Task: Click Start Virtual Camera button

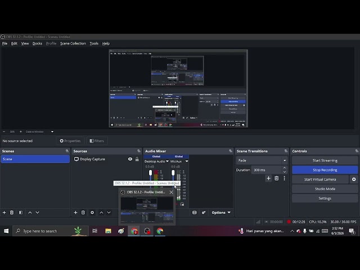Action: click(320, 179)
